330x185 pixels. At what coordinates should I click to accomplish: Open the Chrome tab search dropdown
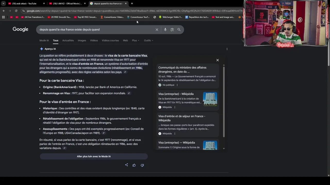click(x=3, y=4)
